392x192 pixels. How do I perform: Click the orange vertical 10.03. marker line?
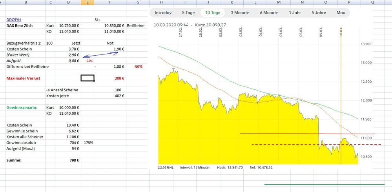click(341, 98)
